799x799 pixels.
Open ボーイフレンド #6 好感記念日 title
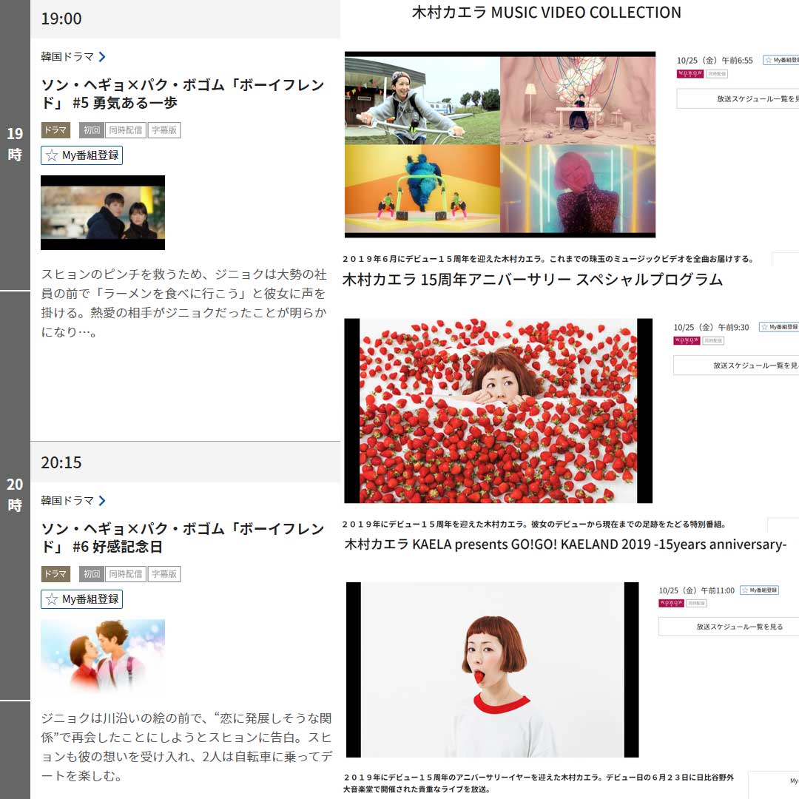coord(183,538)
